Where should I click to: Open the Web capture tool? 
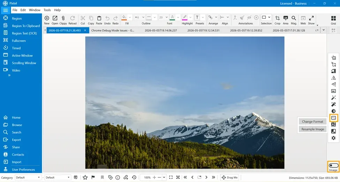[x=303, y=18]
